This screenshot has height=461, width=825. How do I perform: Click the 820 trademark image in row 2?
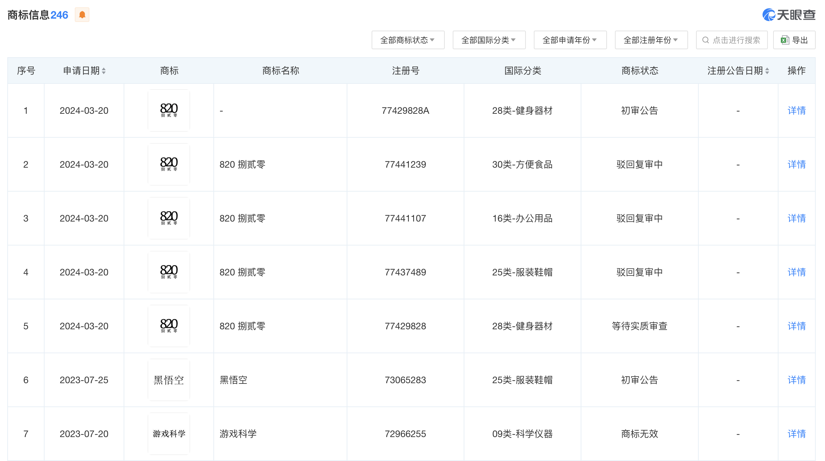pyautogui.click(x=169, y=164)
